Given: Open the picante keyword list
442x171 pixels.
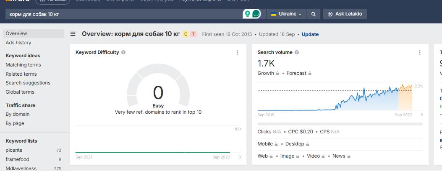Looking at the screenshot, I should (14, 150).
